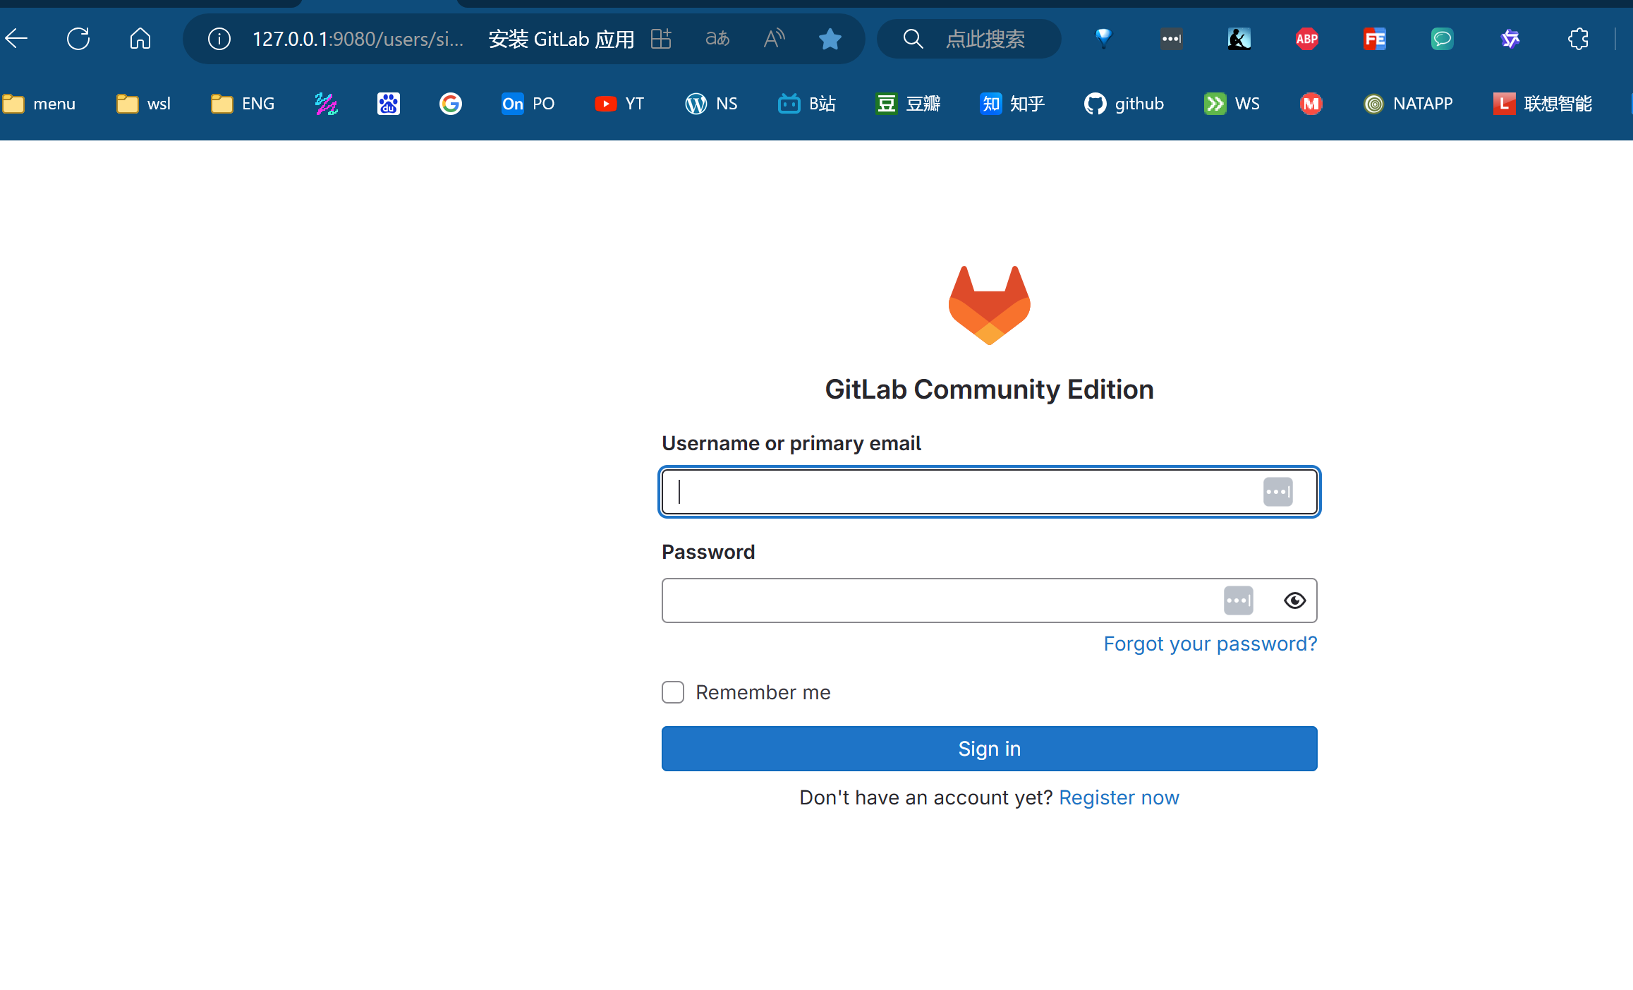Open the WS bookmark
1633x990 pixels.
point(1232,104)
